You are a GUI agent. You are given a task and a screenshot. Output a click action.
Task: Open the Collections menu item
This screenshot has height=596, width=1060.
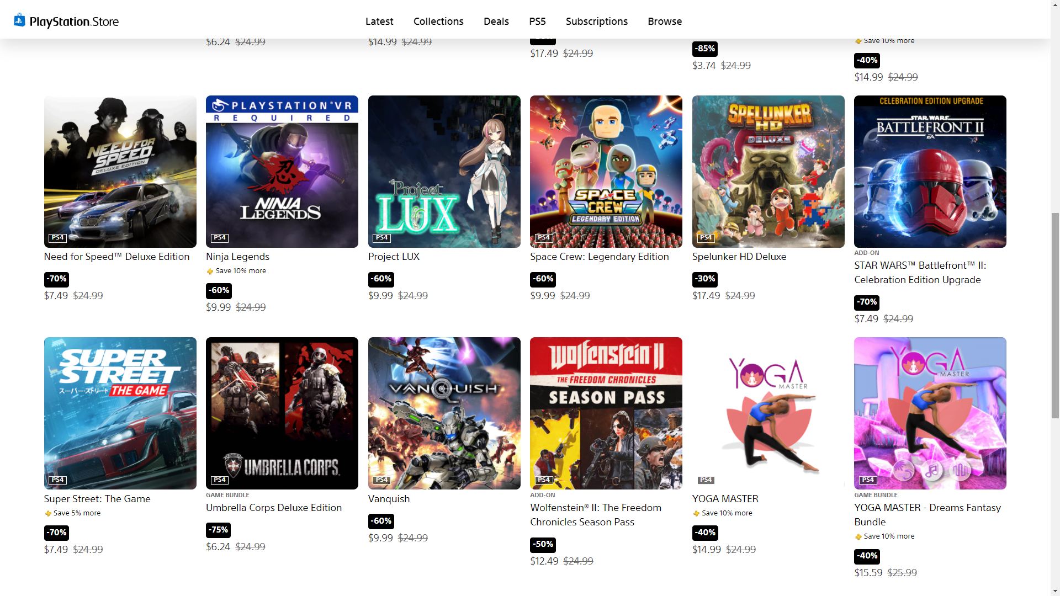click(438, 22)
